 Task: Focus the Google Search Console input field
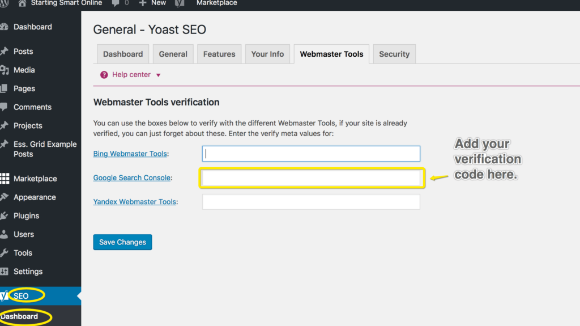[311, 178]
